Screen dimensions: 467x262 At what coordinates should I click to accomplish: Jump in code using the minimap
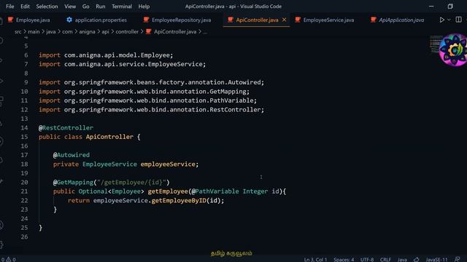click(x=436, y=44)
